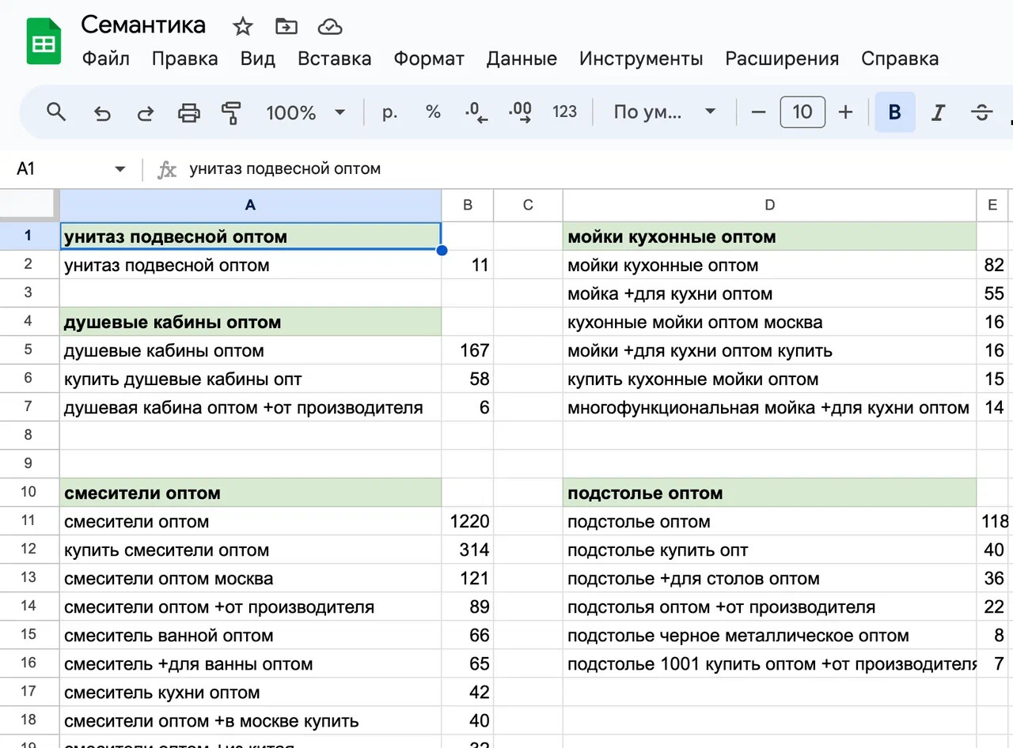Select cell with value 314
The width and height of the screenshot is (1013, 748).
click(468, 550)
